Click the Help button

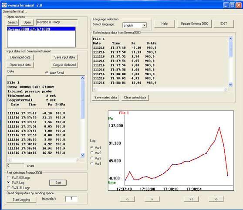coord(165,24)
